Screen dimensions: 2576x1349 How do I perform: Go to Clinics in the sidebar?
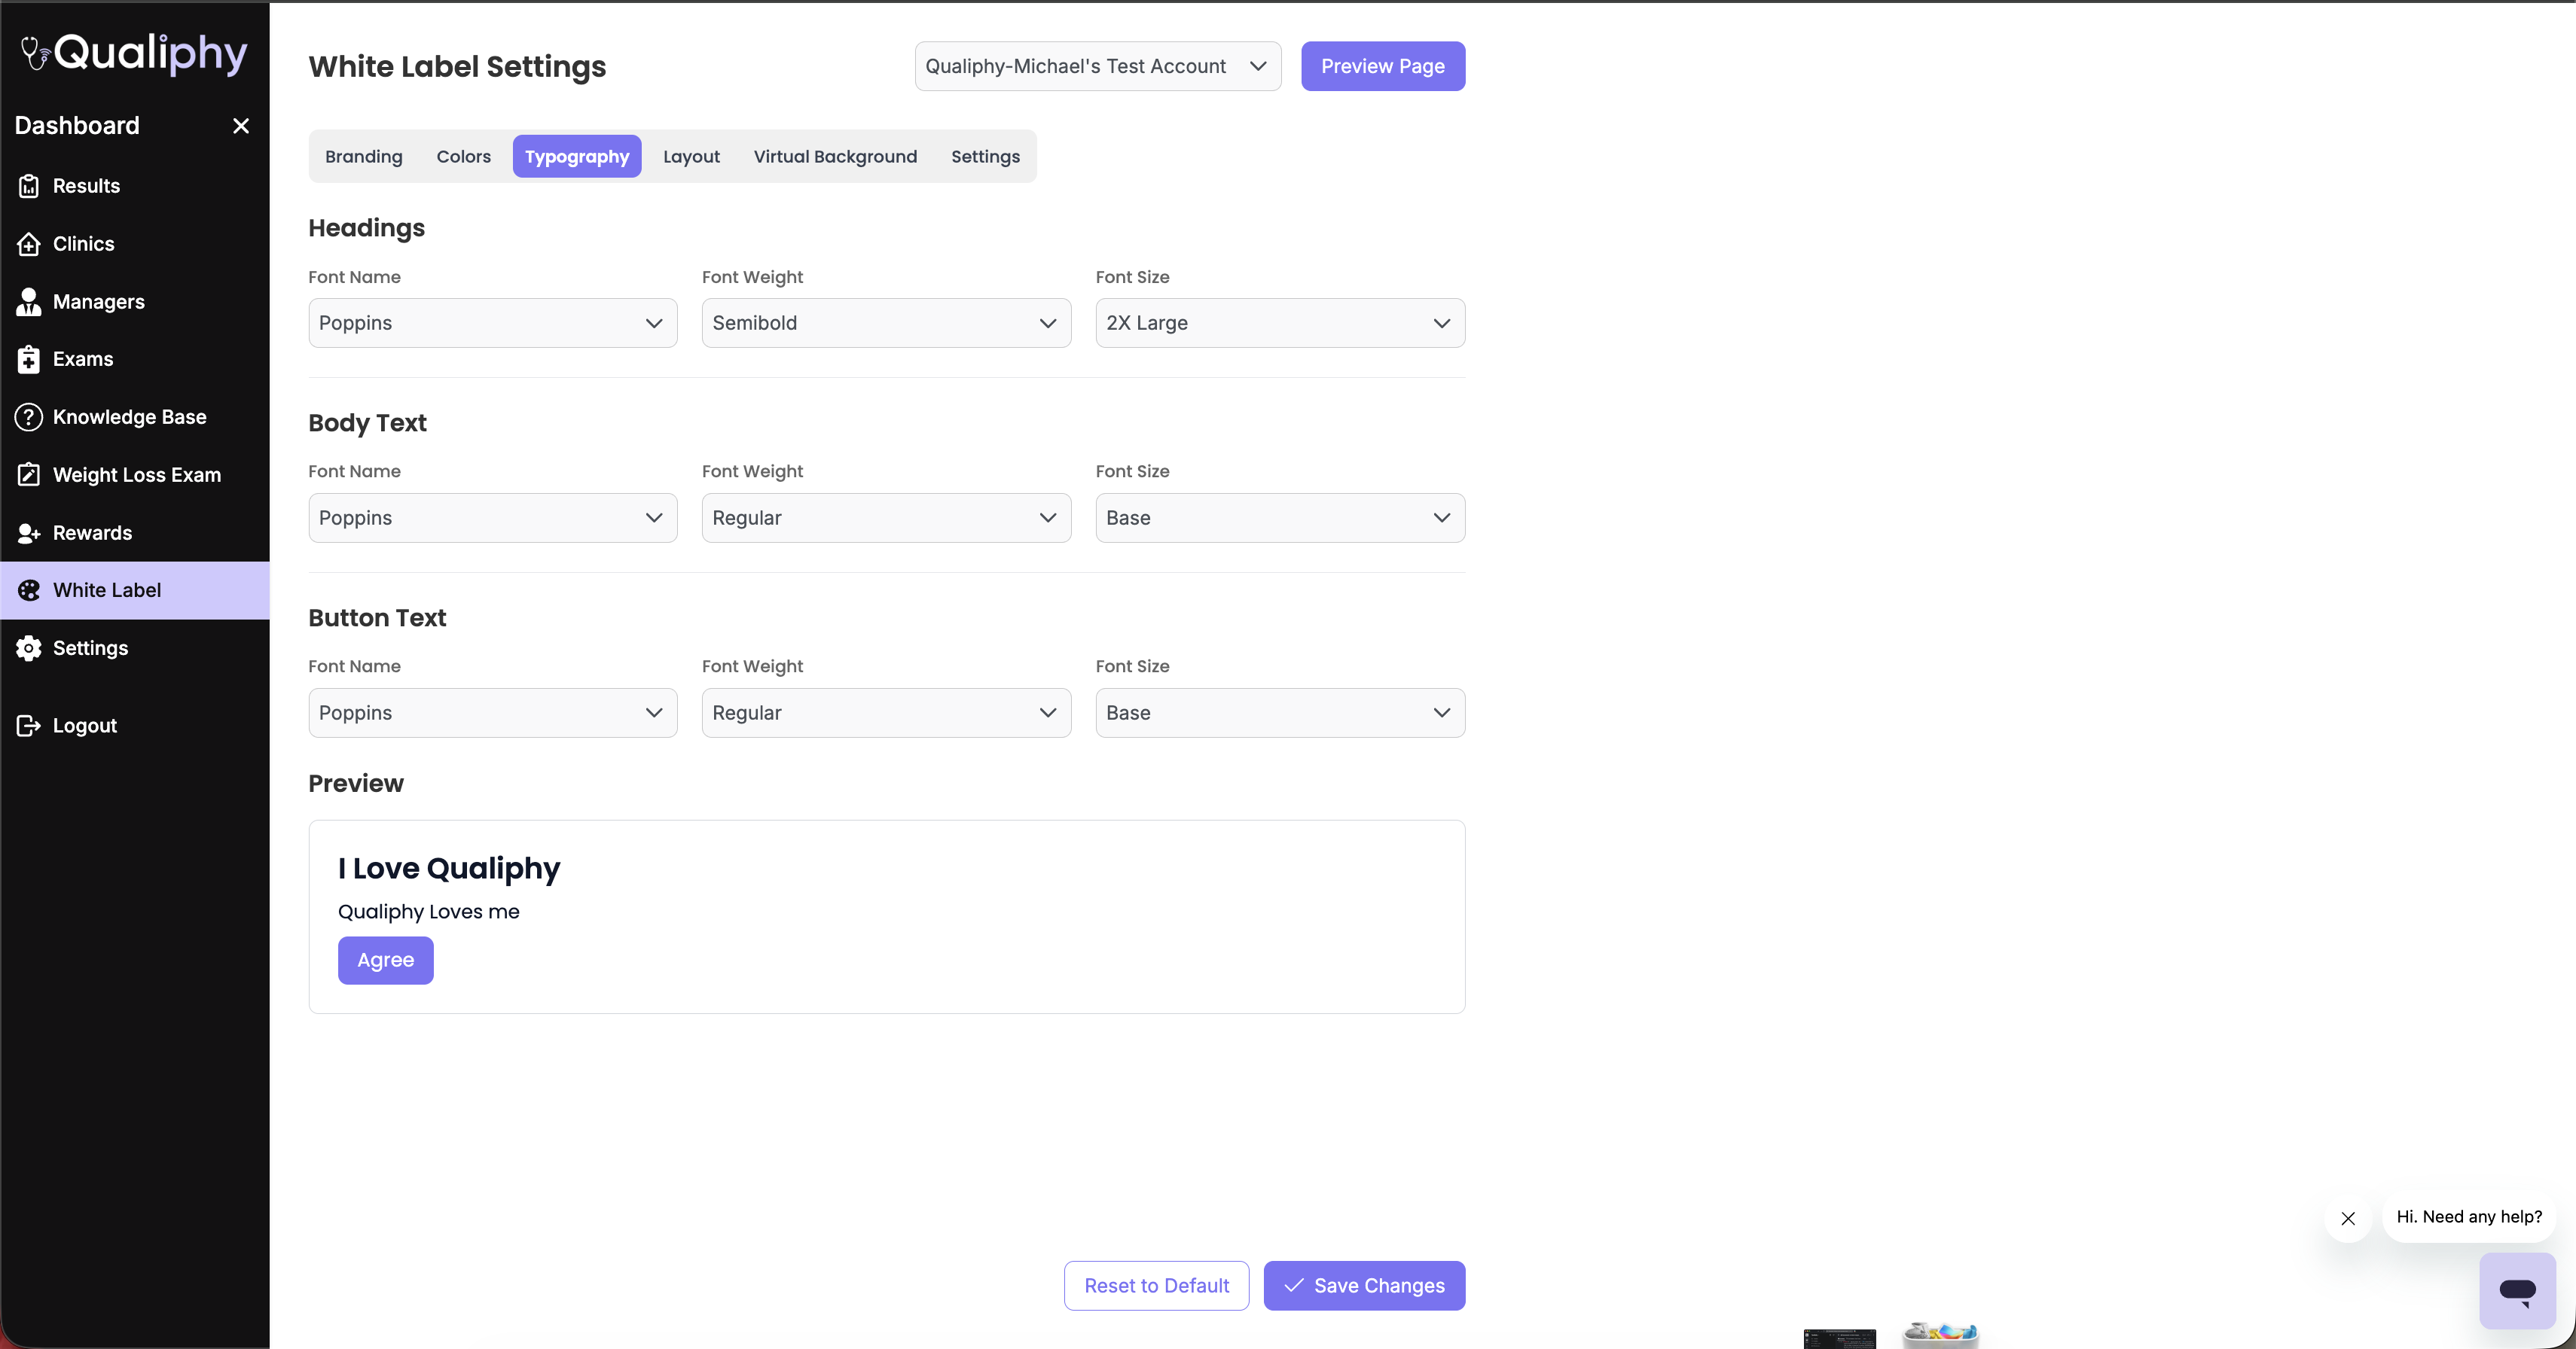point(135,244)
